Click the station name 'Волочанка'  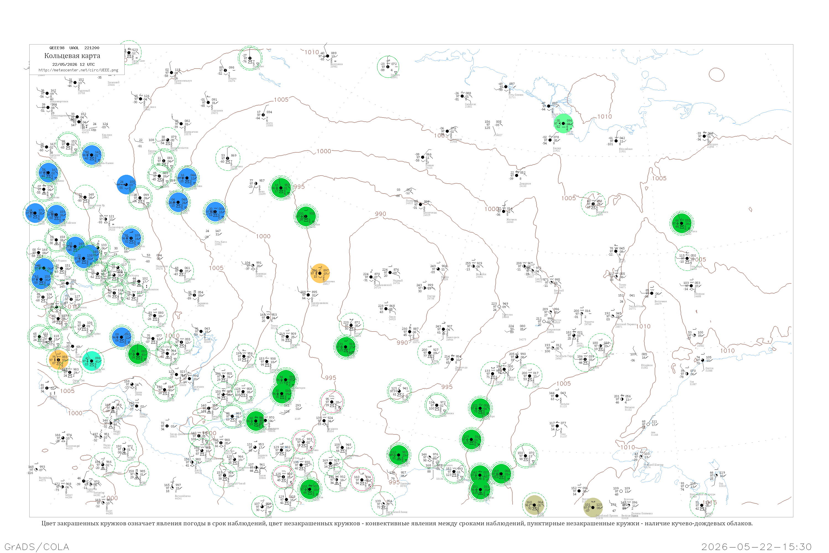tap(336, 64)
